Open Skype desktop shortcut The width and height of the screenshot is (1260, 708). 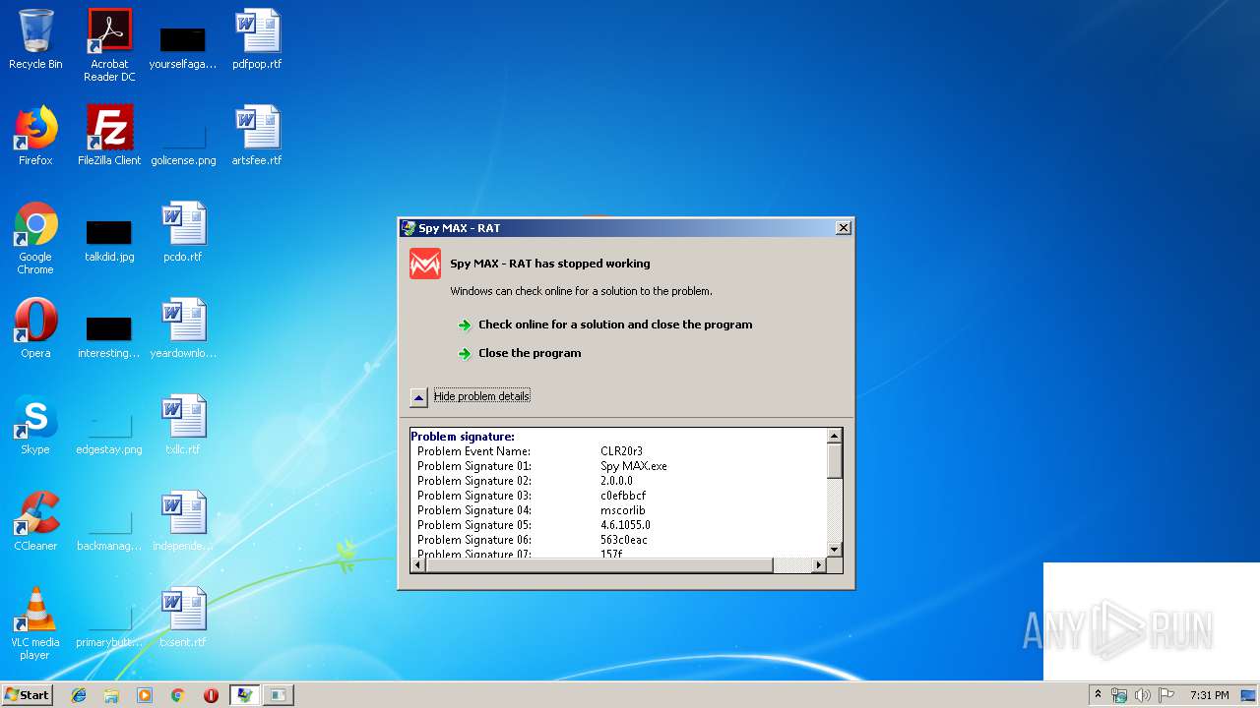(x=35, y=426)
